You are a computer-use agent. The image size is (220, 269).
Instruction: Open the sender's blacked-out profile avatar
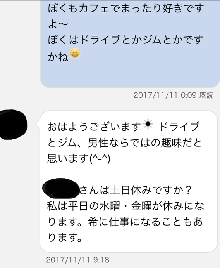tap(13, 125)
